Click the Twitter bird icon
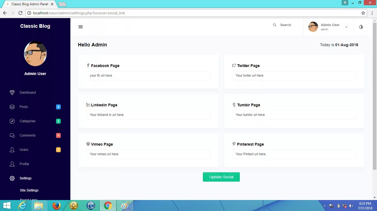Screen dimensions: 377x211 click(234, 65)
